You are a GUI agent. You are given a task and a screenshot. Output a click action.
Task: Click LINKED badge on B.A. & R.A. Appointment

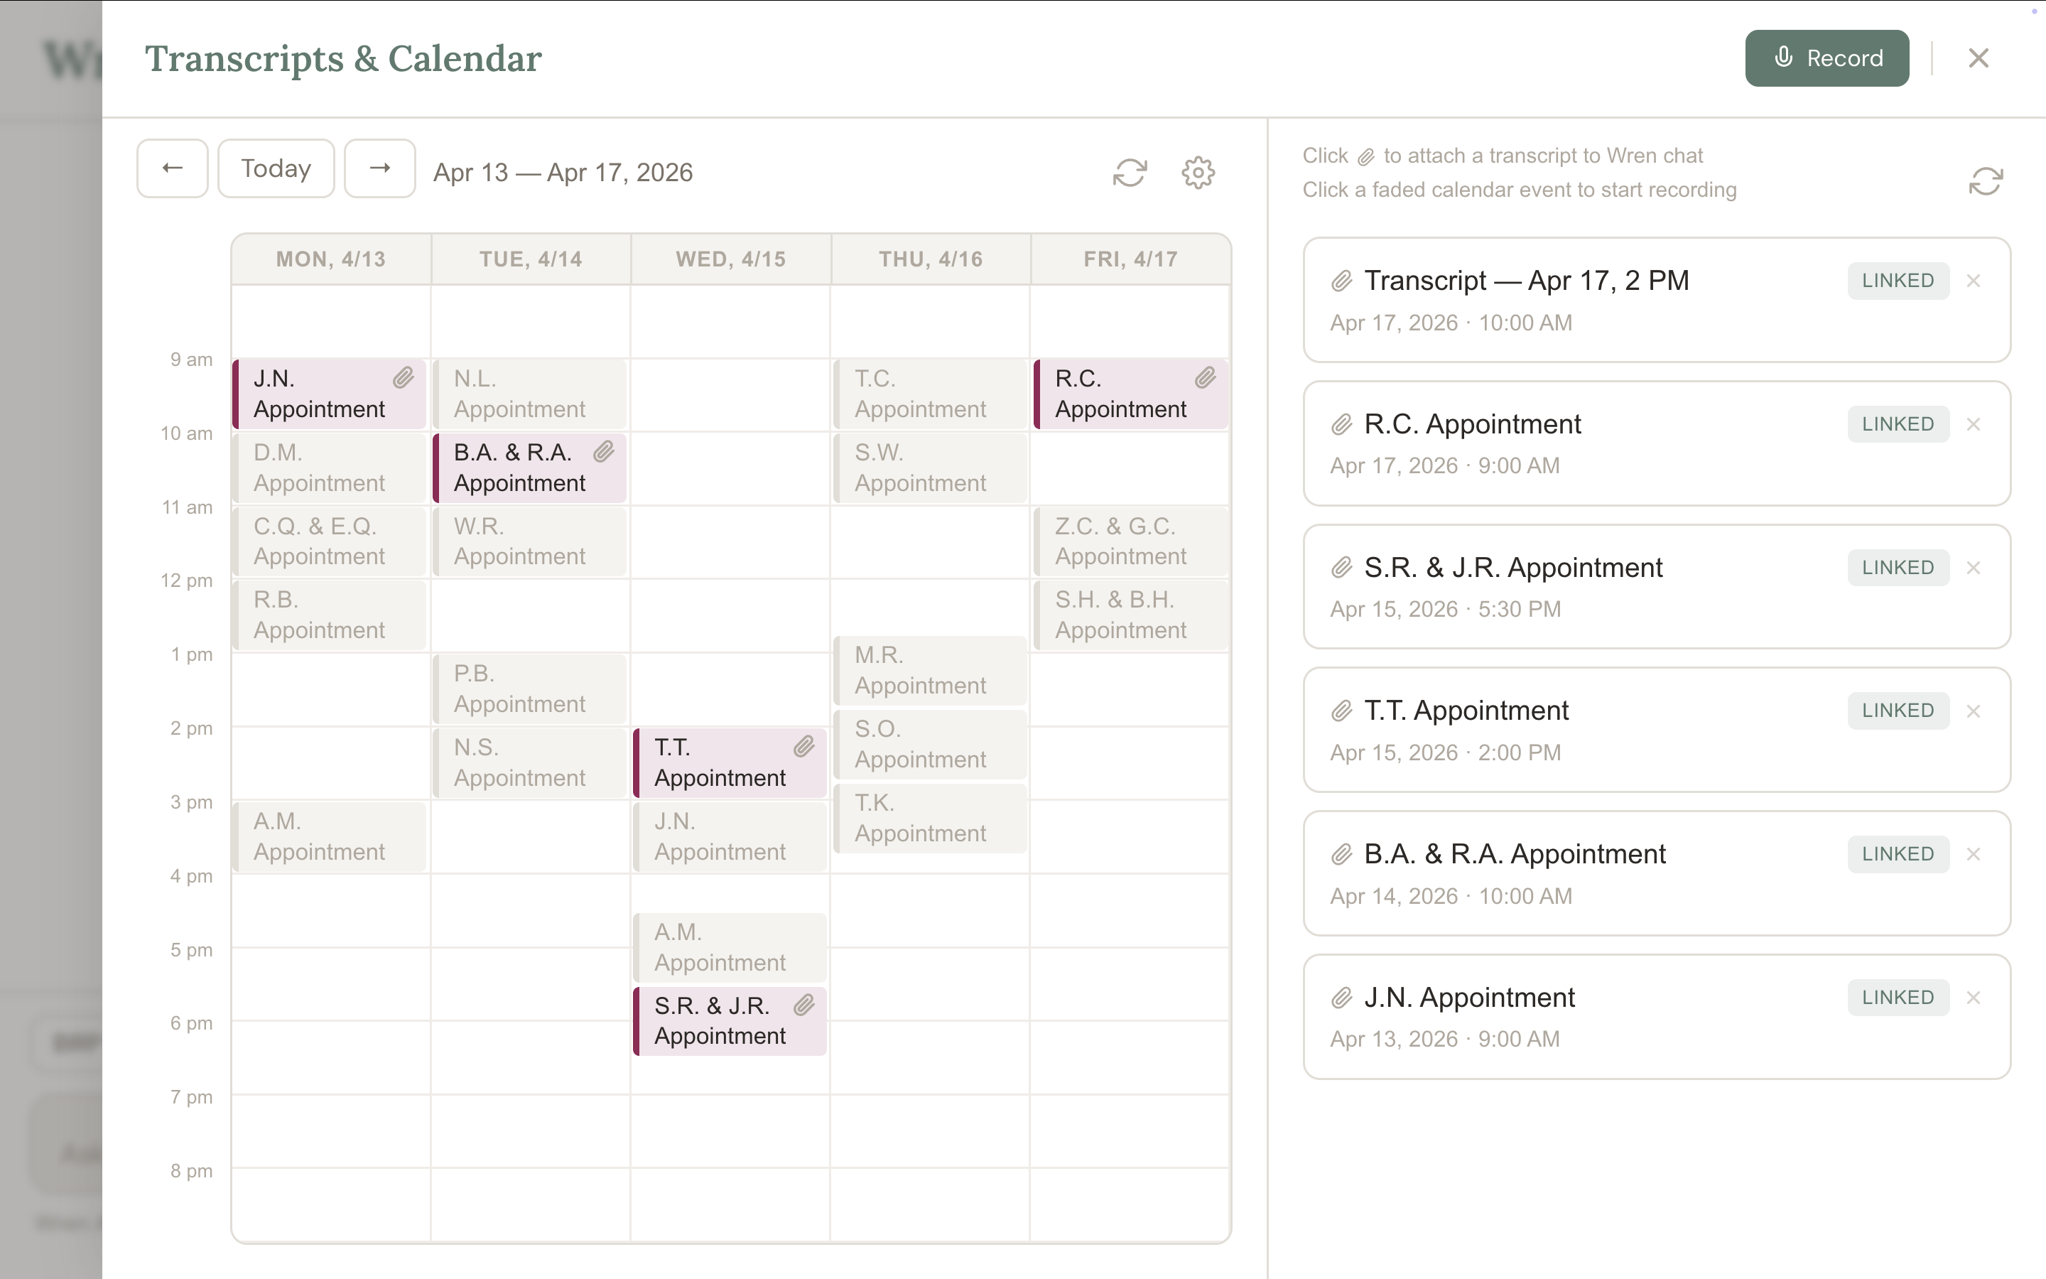pos(1898,854)
